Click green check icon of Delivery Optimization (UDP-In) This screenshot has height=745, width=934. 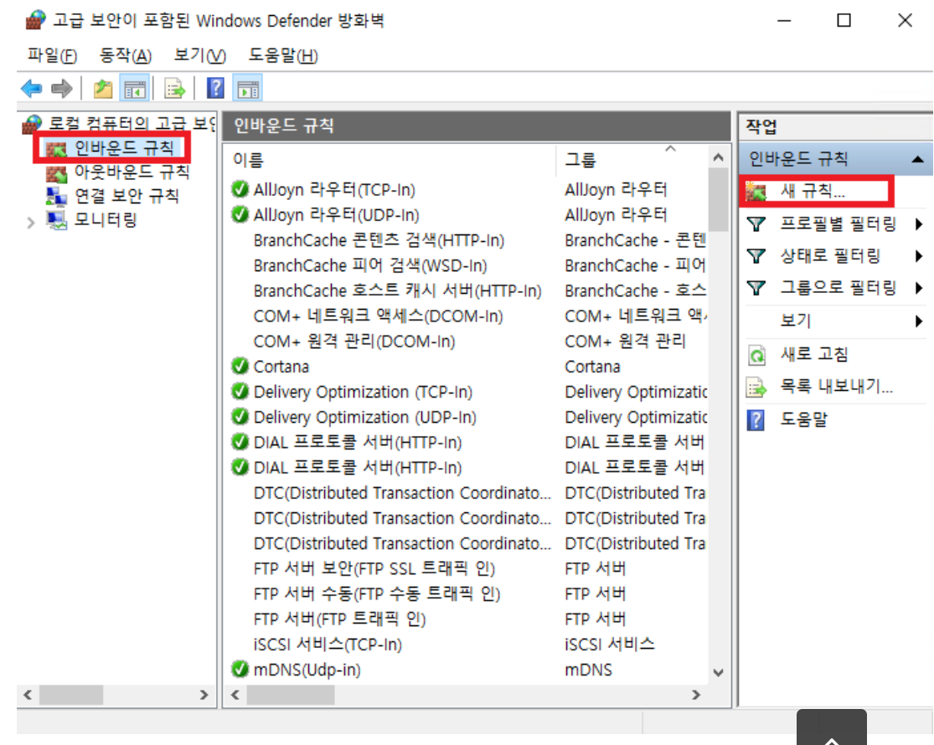(x=240, y=417)
